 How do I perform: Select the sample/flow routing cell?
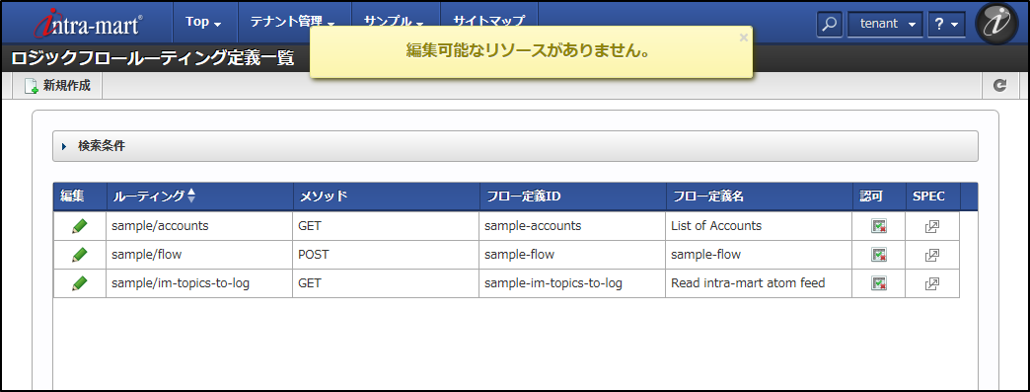point(199,255)
